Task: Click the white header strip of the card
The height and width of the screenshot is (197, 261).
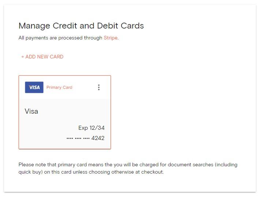Action: (65, 87)
